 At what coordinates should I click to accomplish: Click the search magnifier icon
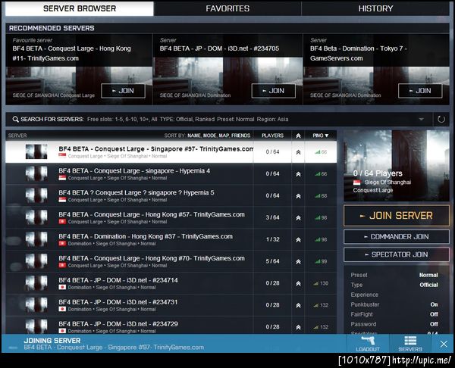[x=15, y=120]
